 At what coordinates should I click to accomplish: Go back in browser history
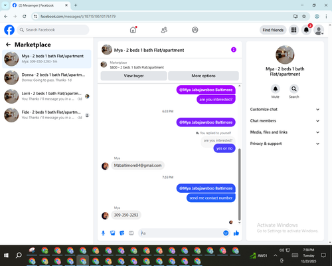pos(6,17)
